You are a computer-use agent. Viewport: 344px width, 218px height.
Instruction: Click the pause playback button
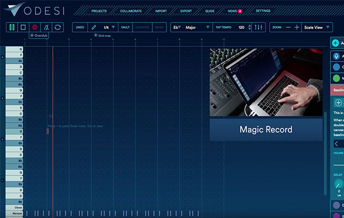[12, 27]
